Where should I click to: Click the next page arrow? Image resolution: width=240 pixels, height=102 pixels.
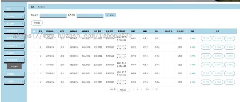(141, 90)
